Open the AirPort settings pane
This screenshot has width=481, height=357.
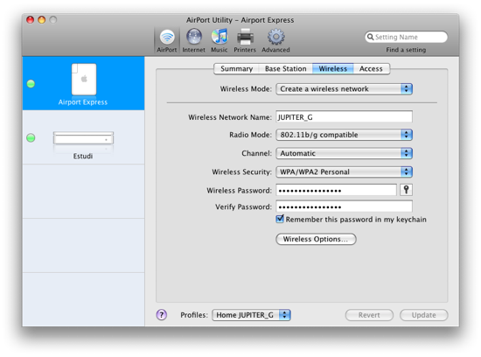[167, 40]
